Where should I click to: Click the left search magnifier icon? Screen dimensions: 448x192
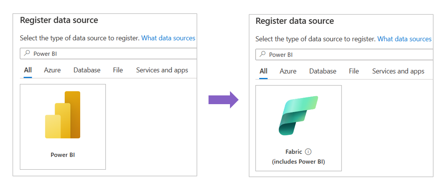point(27,54)
